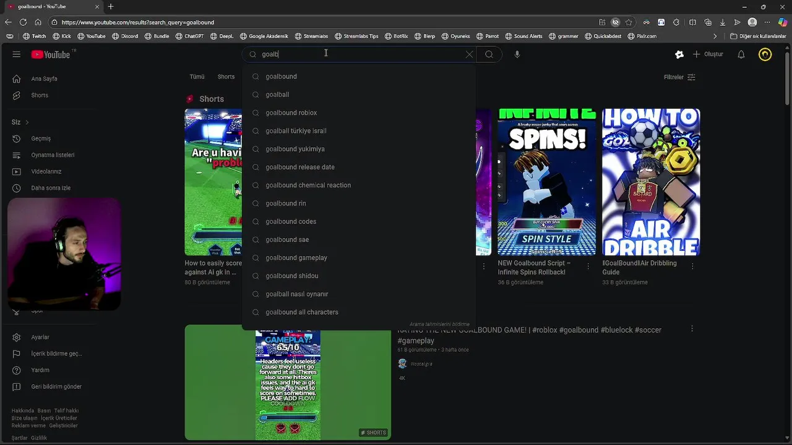The width and height of the screenshot is (792, 445).
Task: Choose suggestion "goalbound roblox"
Action: pyautogui.click(x=359, y=112)
